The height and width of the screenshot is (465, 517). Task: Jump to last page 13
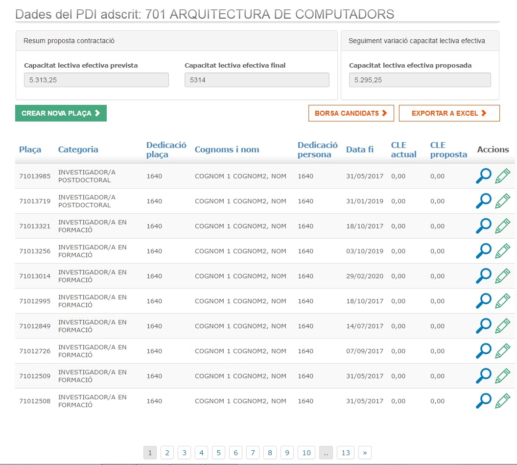346,453
